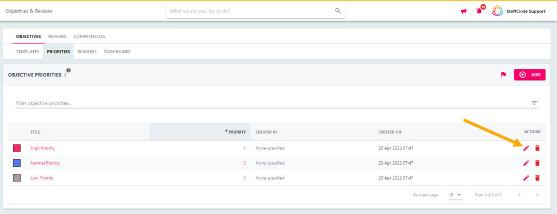Delete the High Priority entry
557x214 pixels.
(x=537, y=148)
